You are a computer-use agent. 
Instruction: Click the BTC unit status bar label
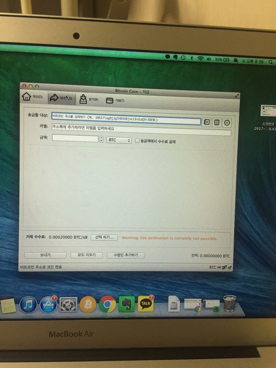[213, 267]
